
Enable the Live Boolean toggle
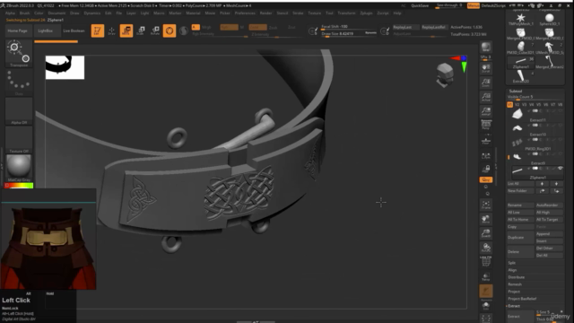74,31
